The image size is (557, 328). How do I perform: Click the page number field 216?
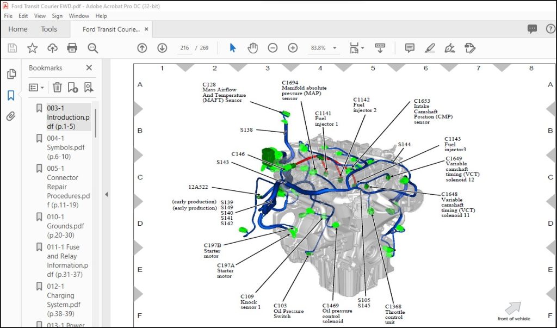click(x=184, y=48)
